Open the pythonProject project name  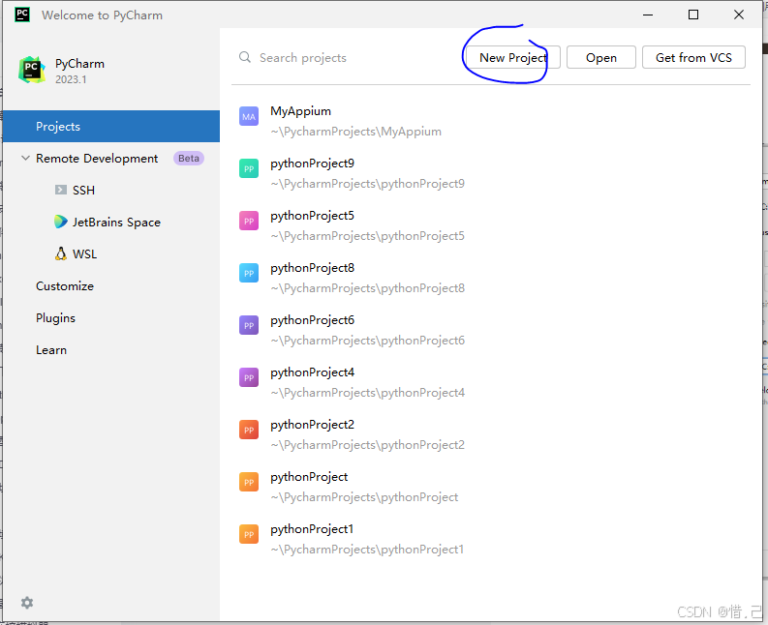click(x=309, y=477)
